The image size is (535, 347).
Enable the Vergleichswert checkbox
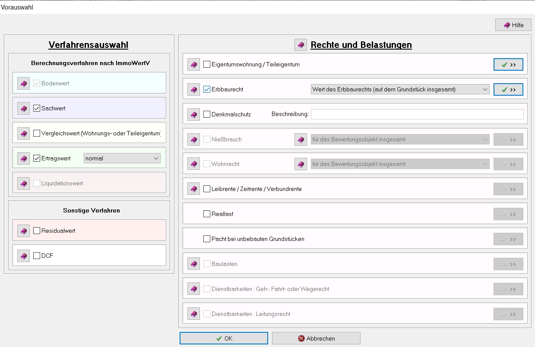[x=37, y=134]
